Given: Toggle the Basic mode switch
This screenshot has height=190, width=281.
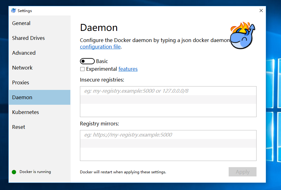Looking at the screenshot, I should [87, 61].
